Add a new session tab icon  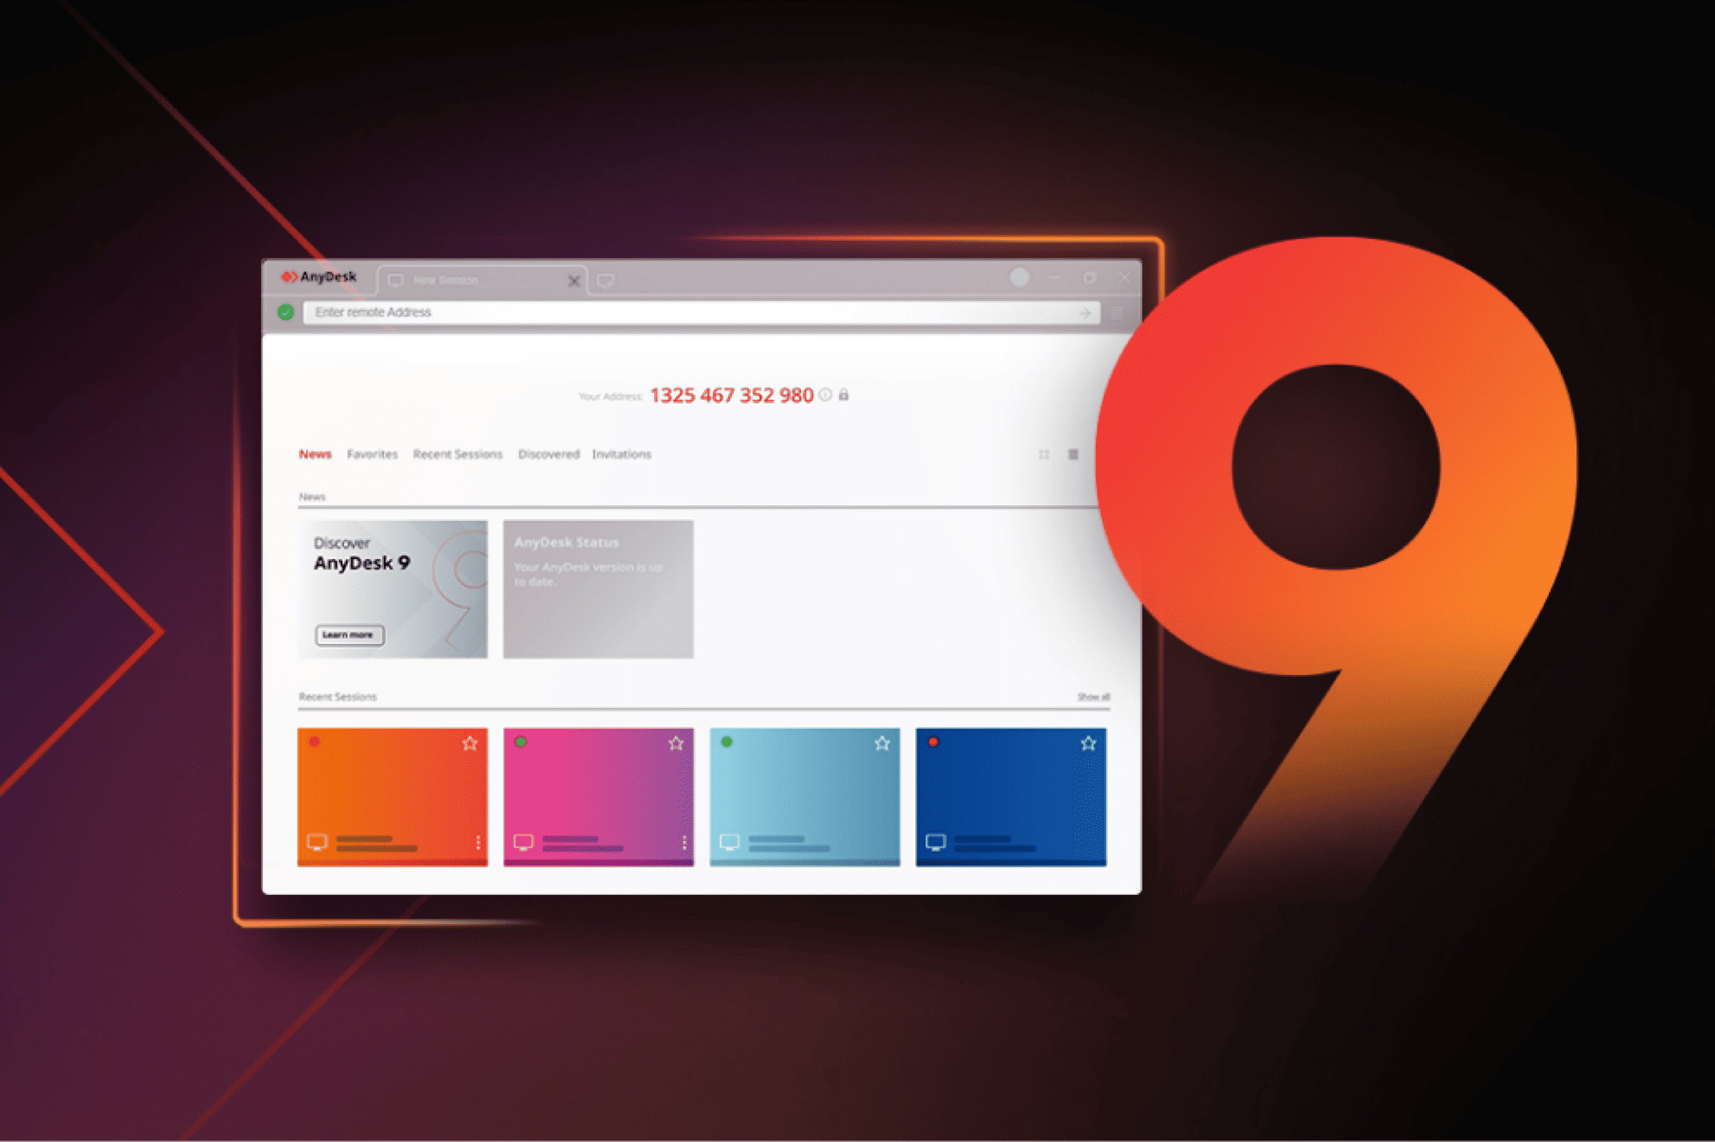(x=605, y=281)
